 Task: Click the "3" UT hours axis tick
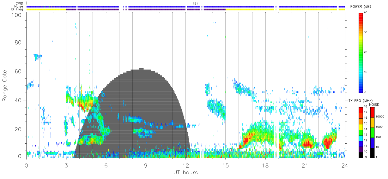pyautogui.click(x=66, y=165)
